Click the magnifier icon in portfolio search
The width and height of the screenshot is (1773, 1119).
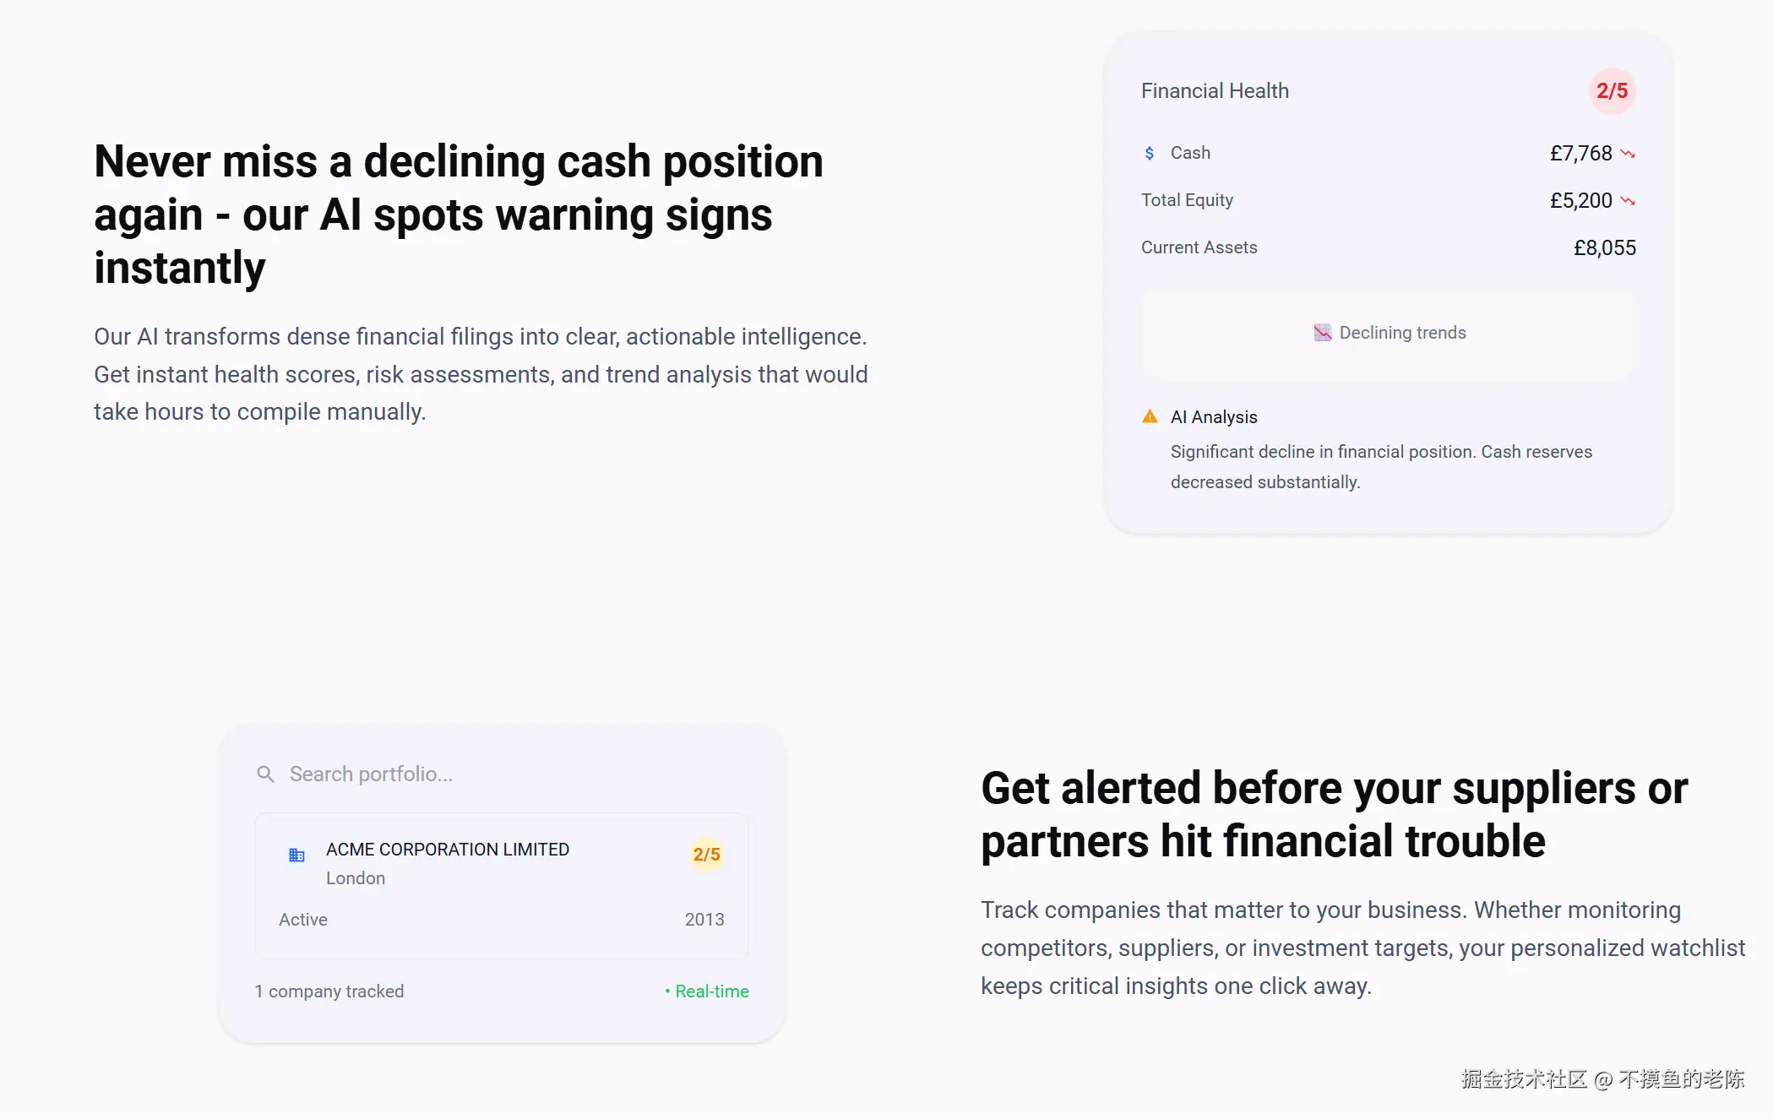tap(265, 774)
